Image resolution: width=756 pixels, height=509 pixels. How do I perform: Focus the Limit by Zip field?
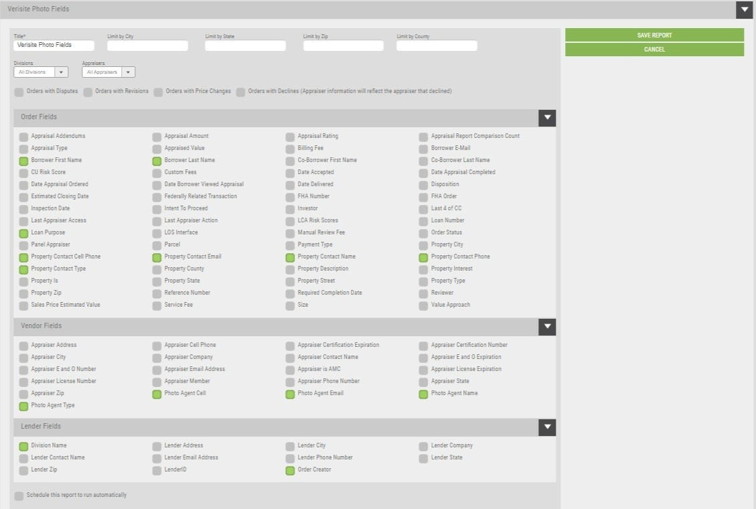344,46
